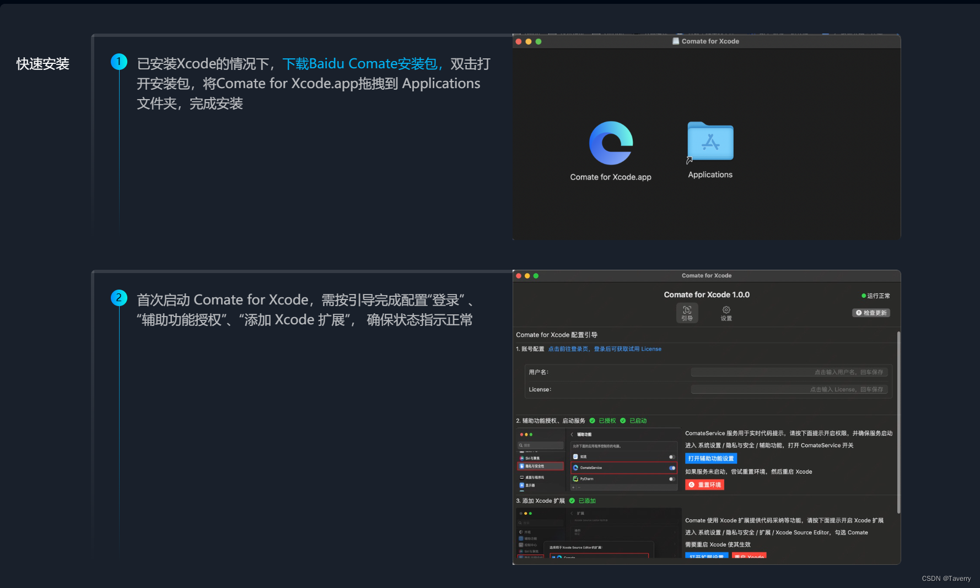This screenshot has width=980, height=588.
Task: Select 隐私与安全性 in the settings sidebar thumbnail
Action: point(541,466)
